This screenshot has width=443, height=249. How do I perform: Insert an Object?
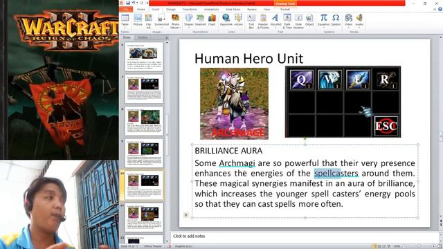[309, 20]
